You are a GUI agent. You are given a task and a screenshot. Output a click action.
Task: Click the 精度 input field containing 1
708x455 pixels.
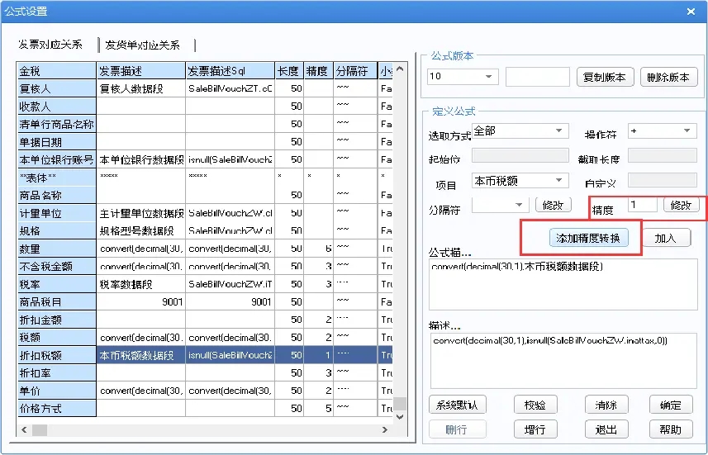pyautogui.click(x=642, y=205)
